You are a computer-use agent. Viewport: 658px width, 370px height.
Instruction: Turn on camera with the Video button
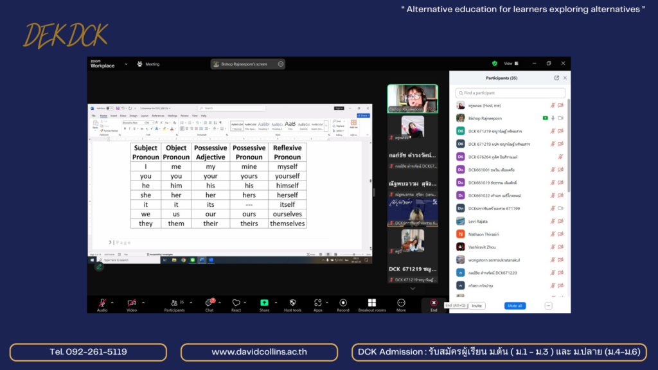point(132,303)
